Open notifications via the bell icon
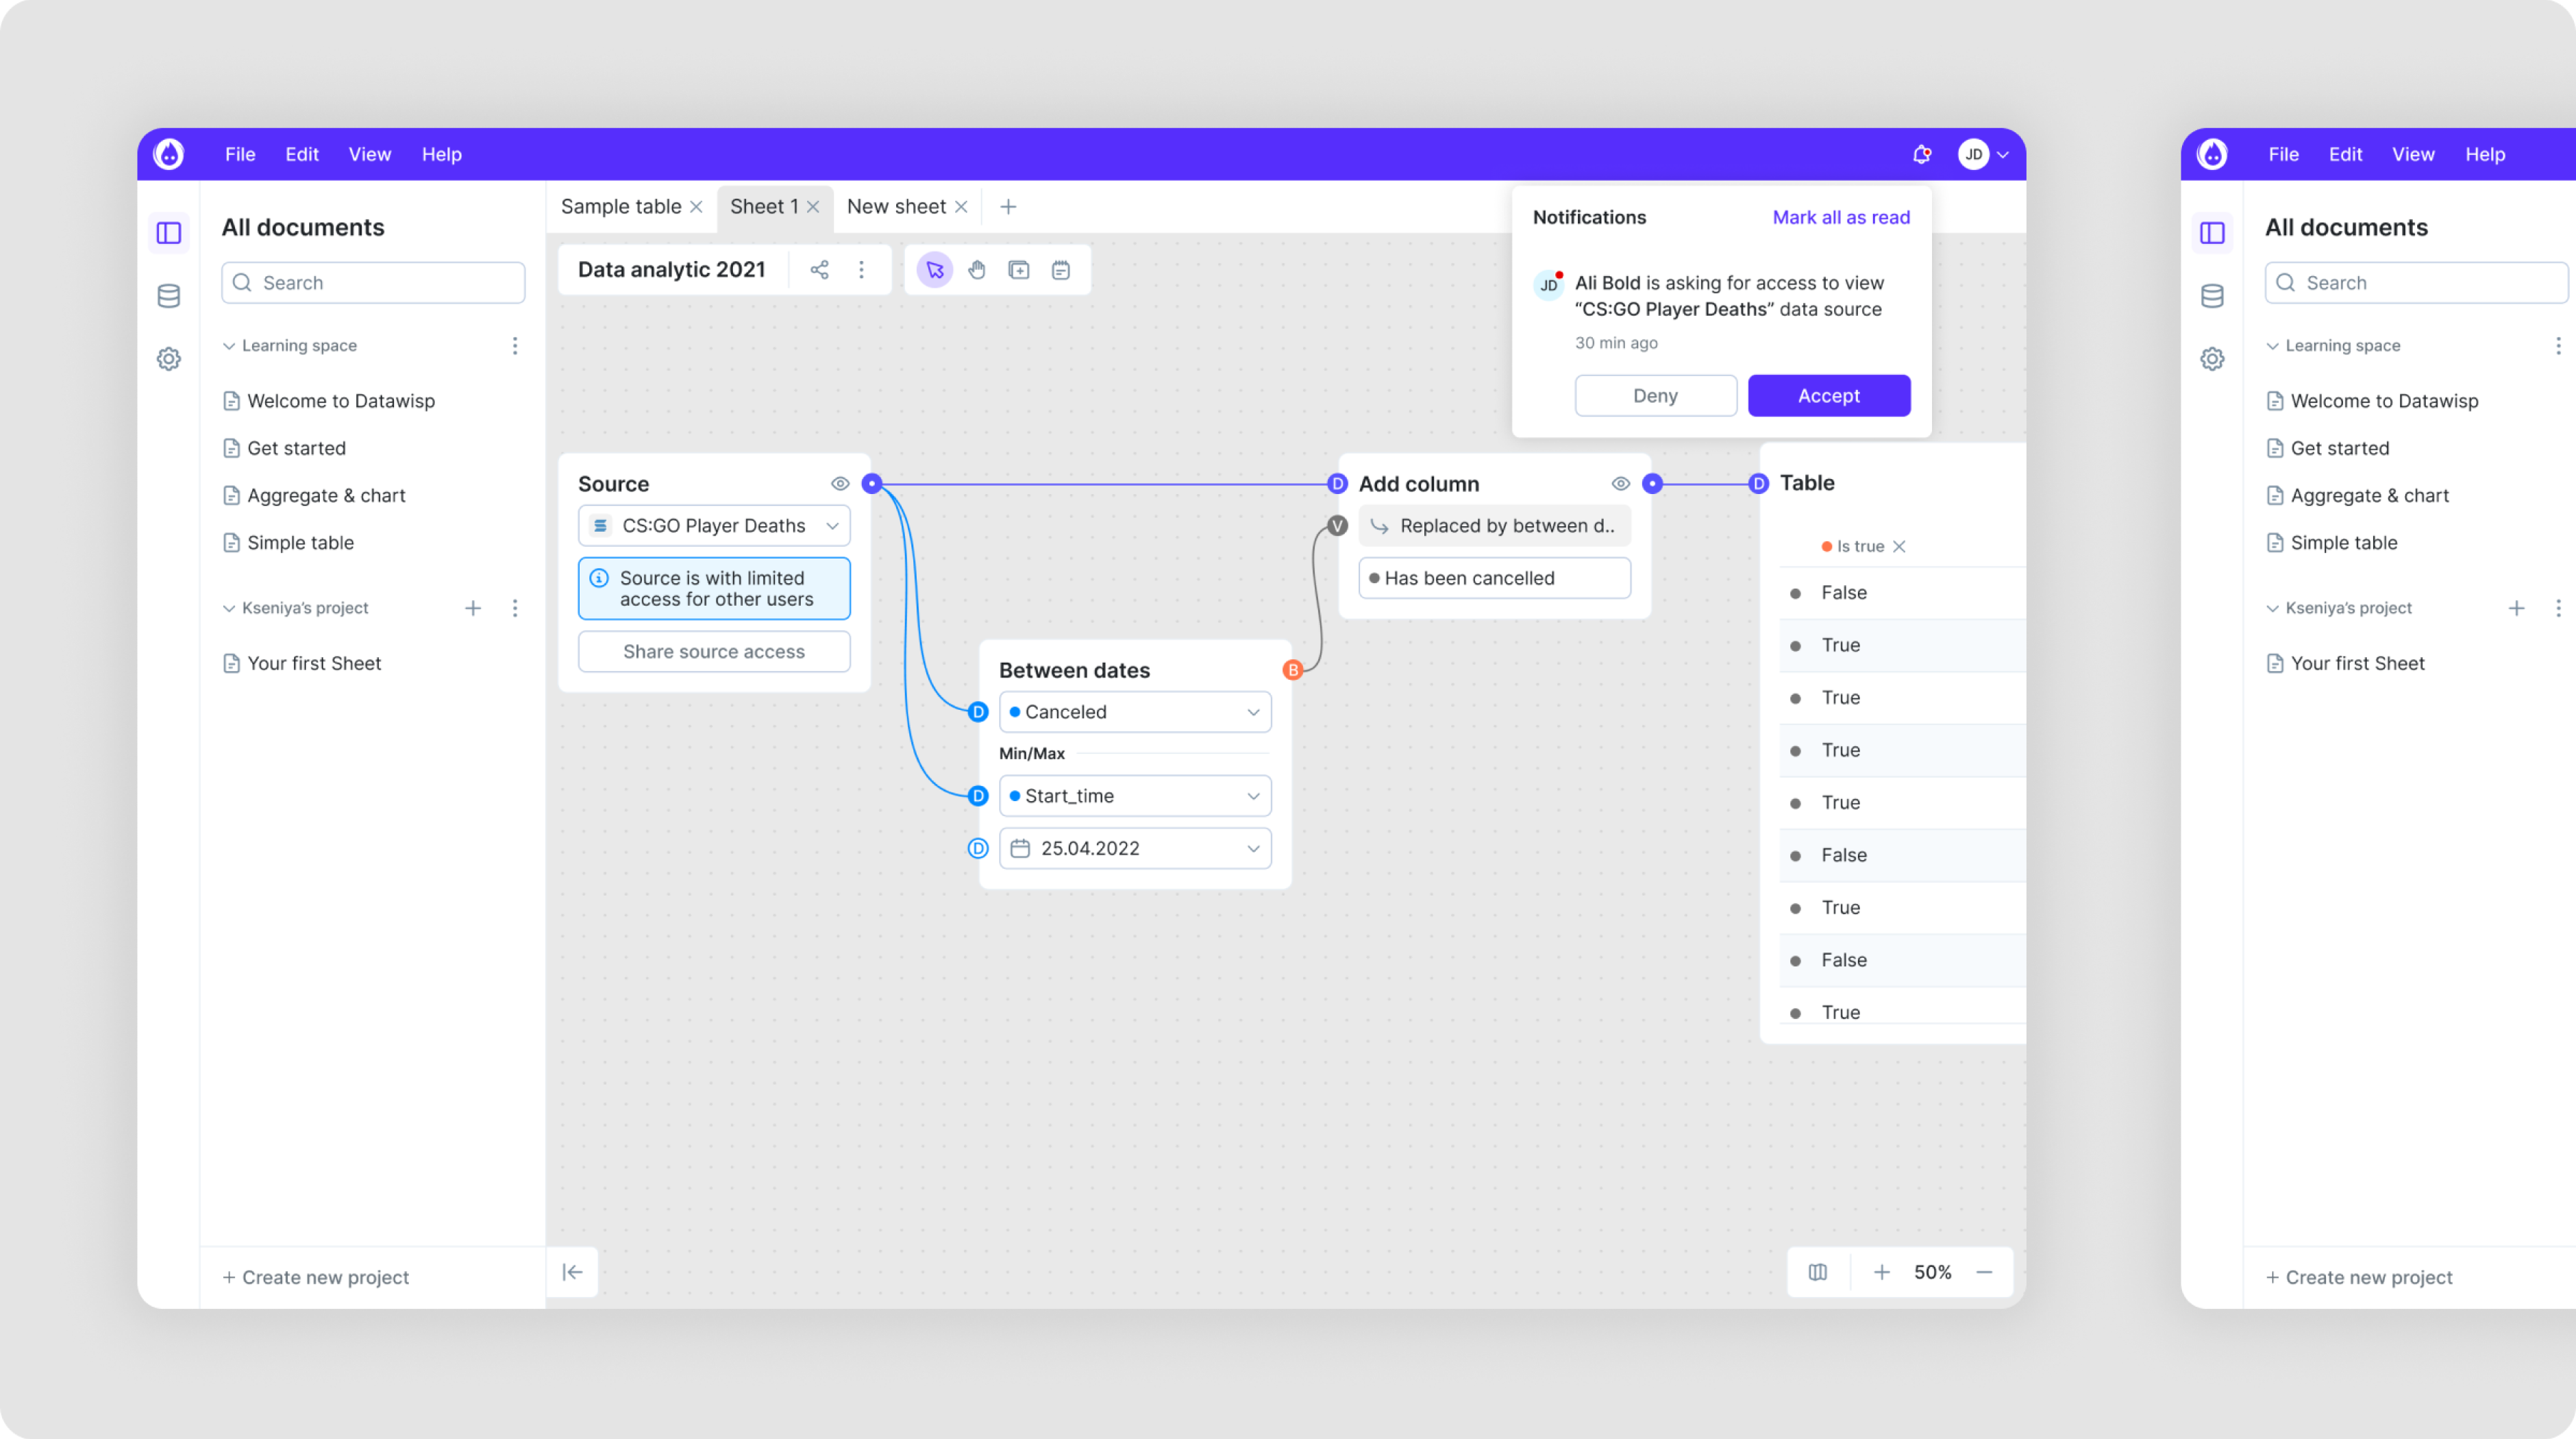The image size is (2576, 1439). click(x=1922, y=154)
